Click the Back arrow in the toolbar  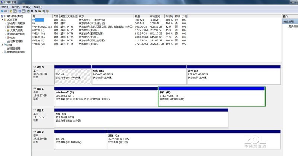[x=3, y=12]
